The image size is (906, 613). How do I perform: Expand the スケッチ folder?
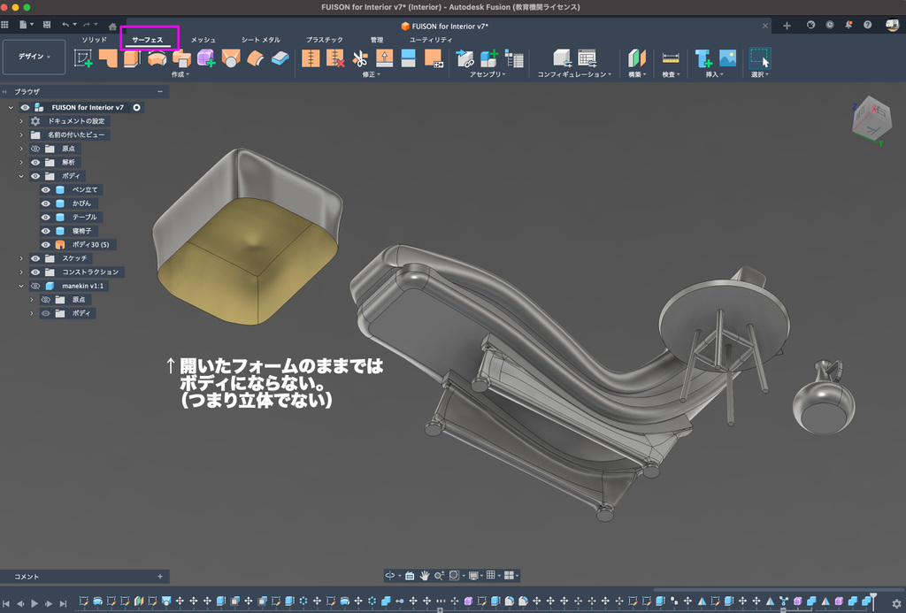coord(21,258)
